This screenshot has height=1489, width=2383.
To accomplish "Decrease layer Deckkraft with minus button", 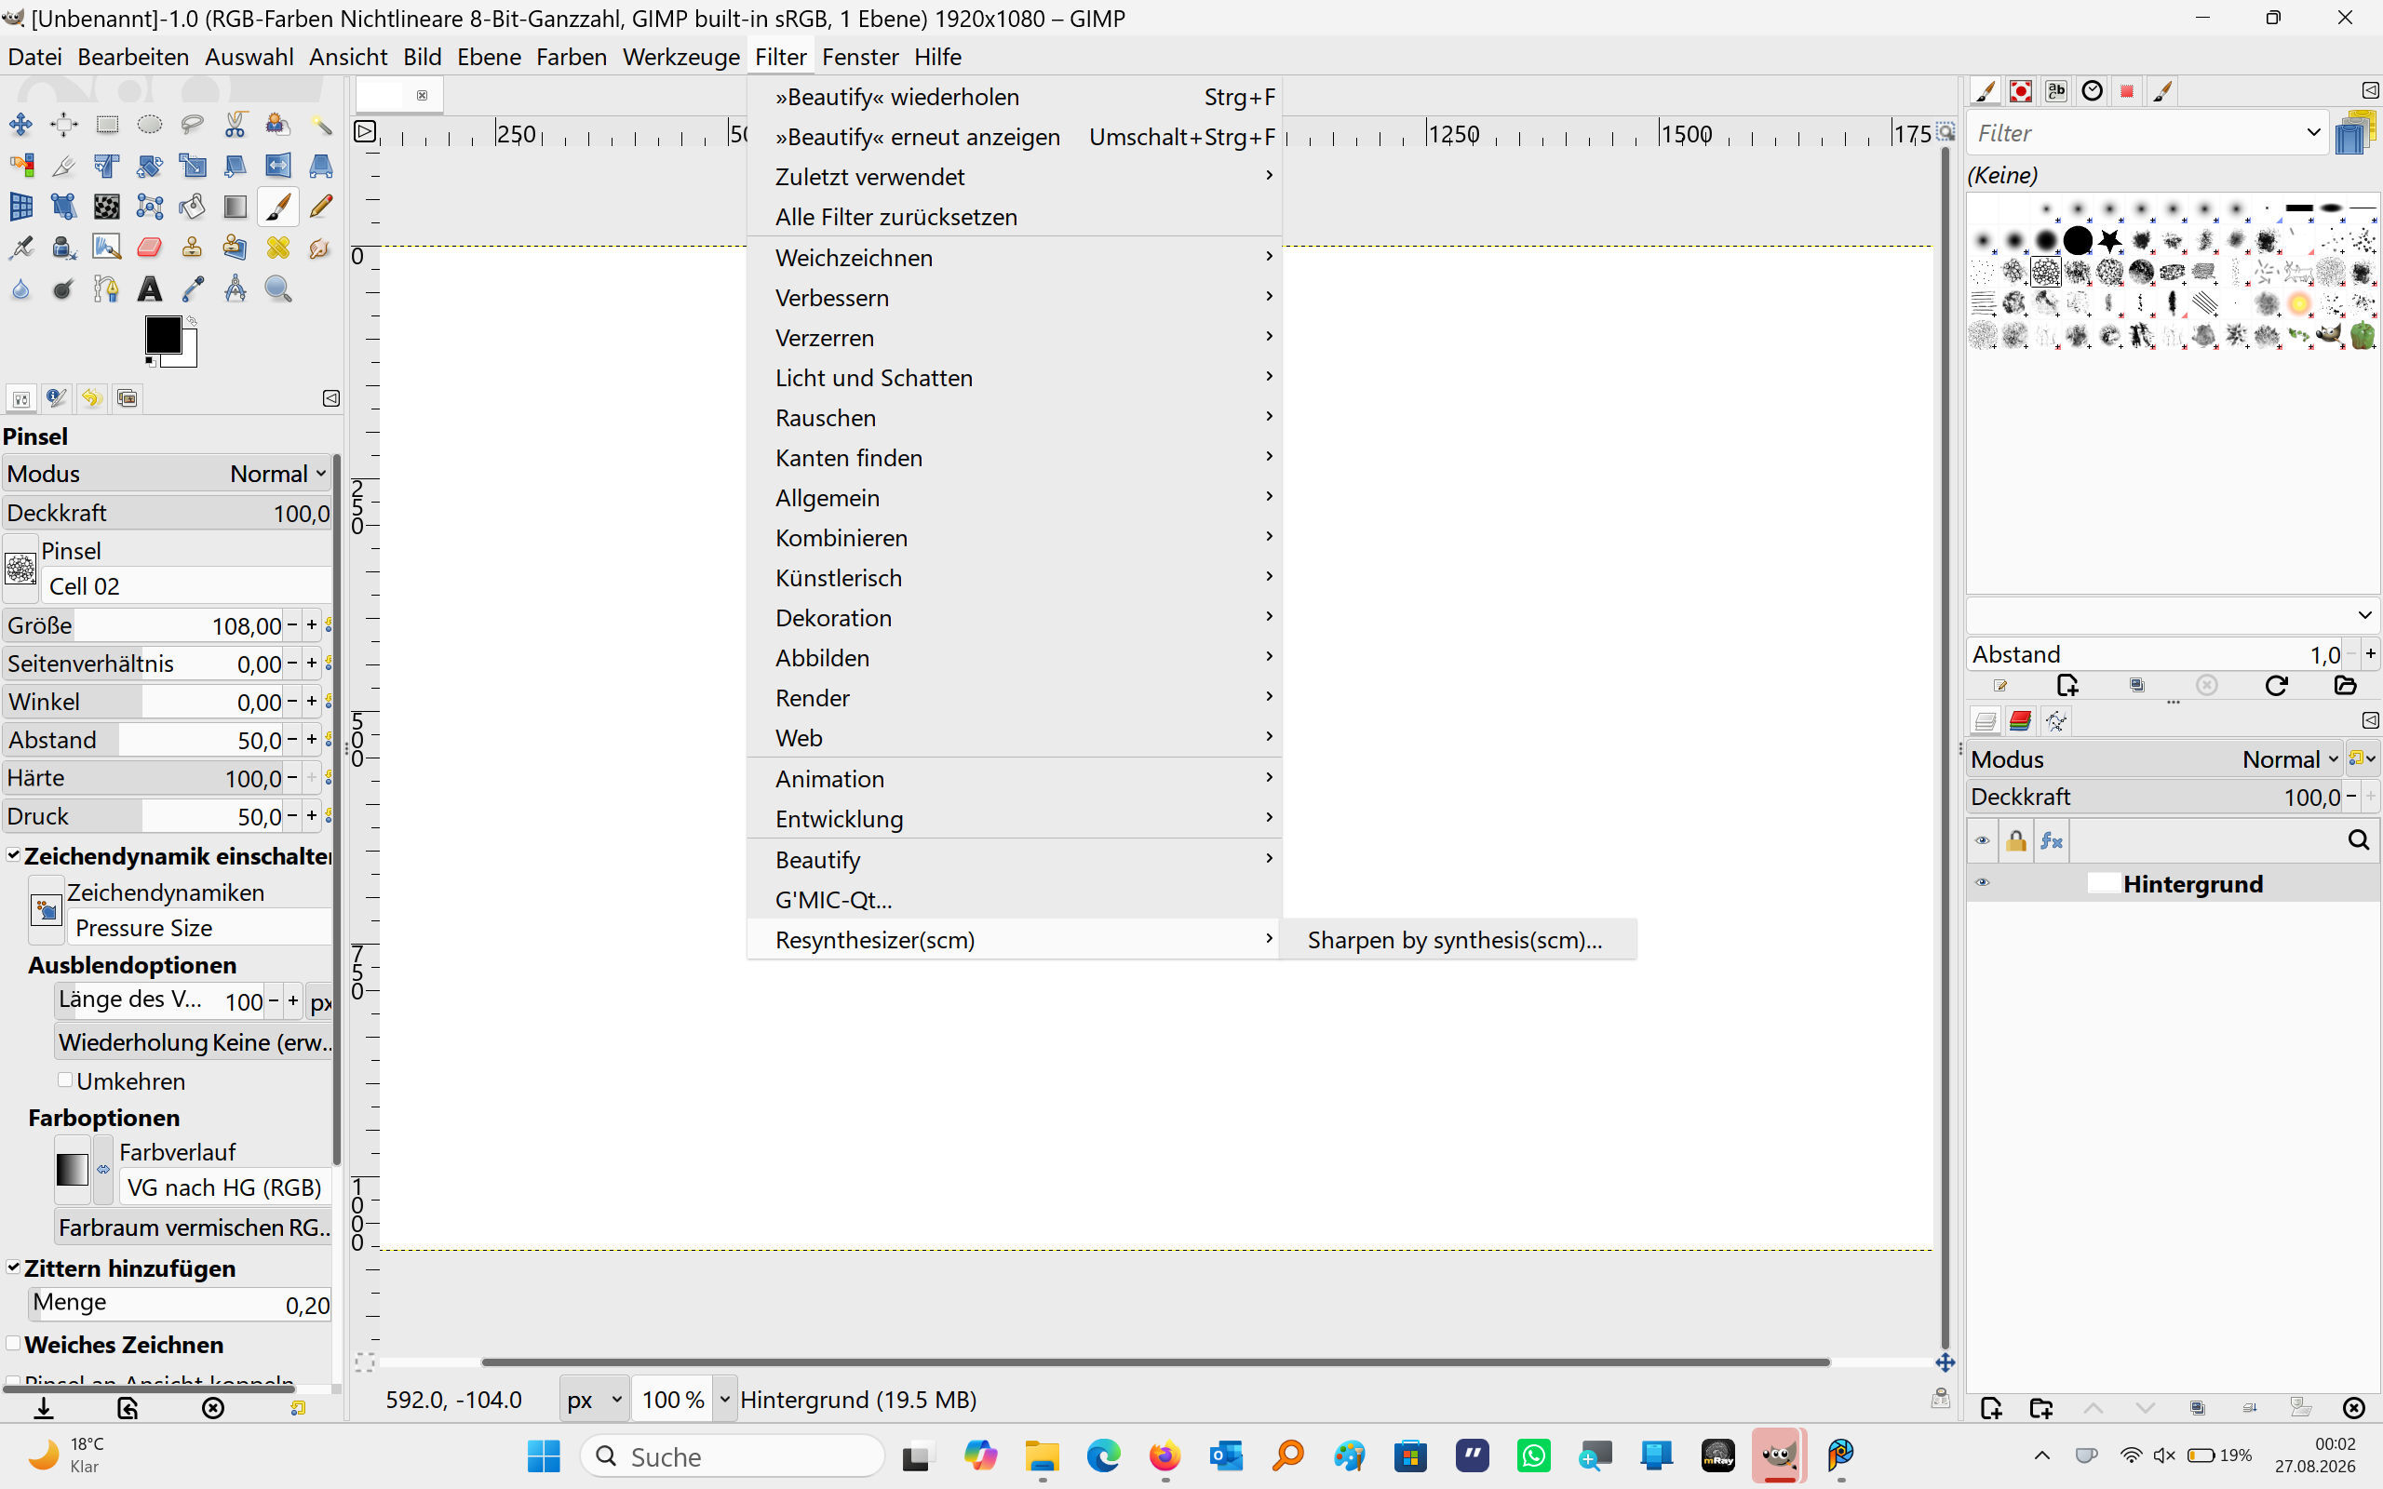I will pos(2350,796).
